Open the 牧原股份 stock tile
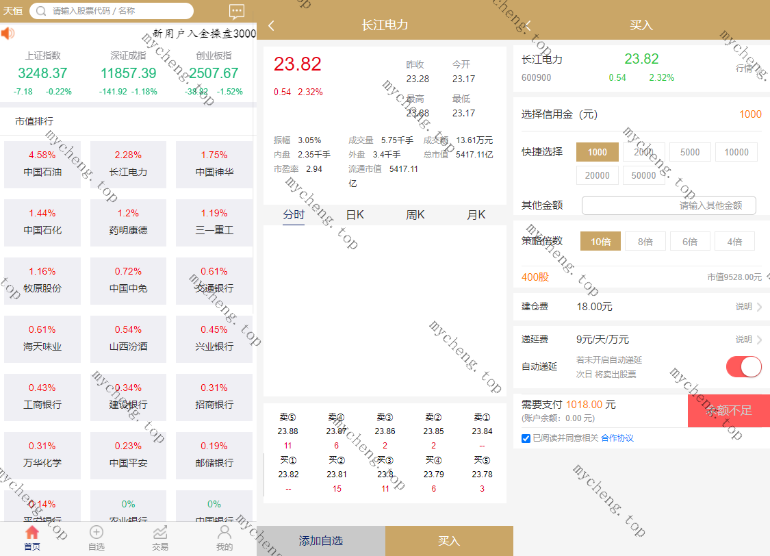 point(42,281)
